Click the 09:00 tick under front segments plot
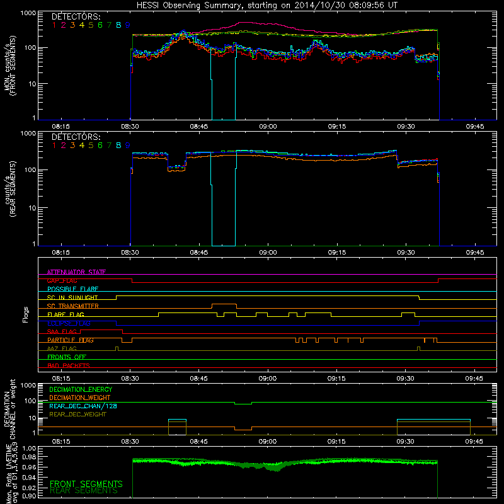The height and width of the screenshot is (504, 504). coord(268,127)
